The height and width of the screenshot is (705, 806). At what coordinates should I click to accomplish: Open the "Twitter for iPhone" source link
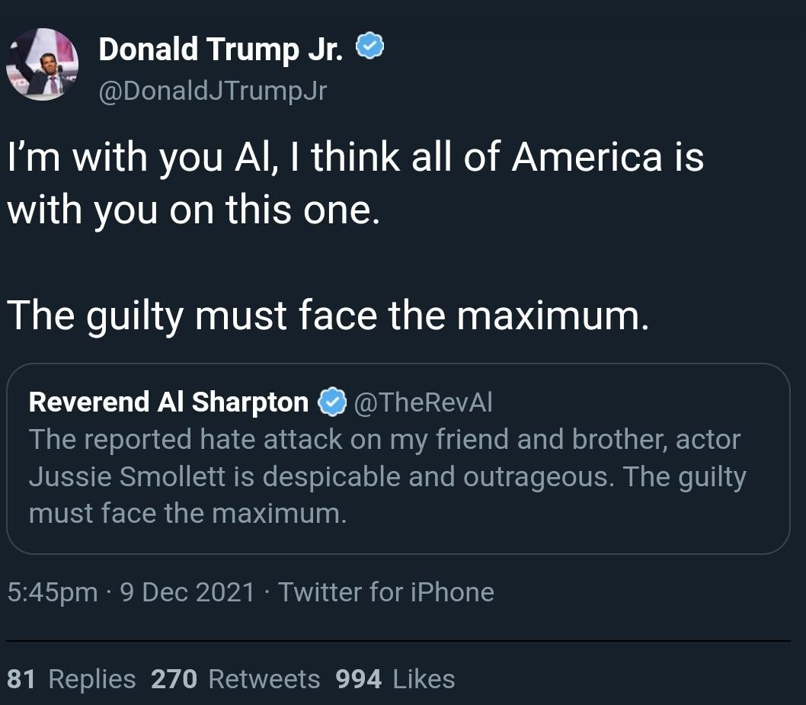[x=385, y=592]
